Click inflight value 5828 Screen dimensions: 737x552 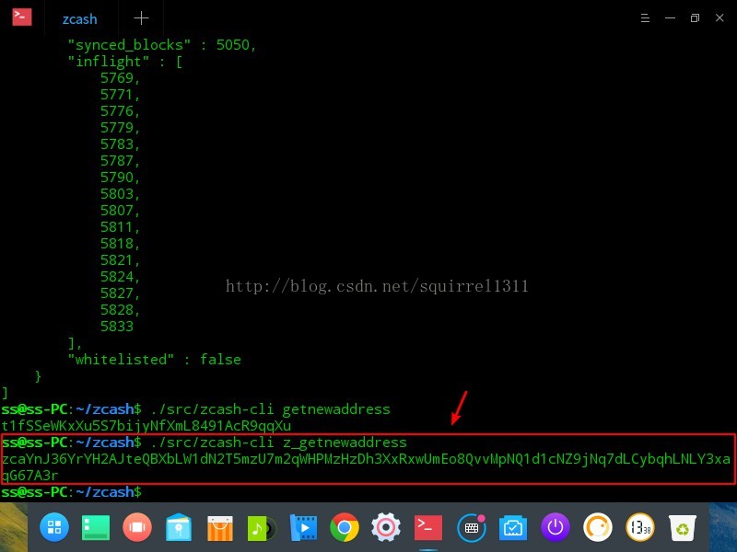coord(120,310)
